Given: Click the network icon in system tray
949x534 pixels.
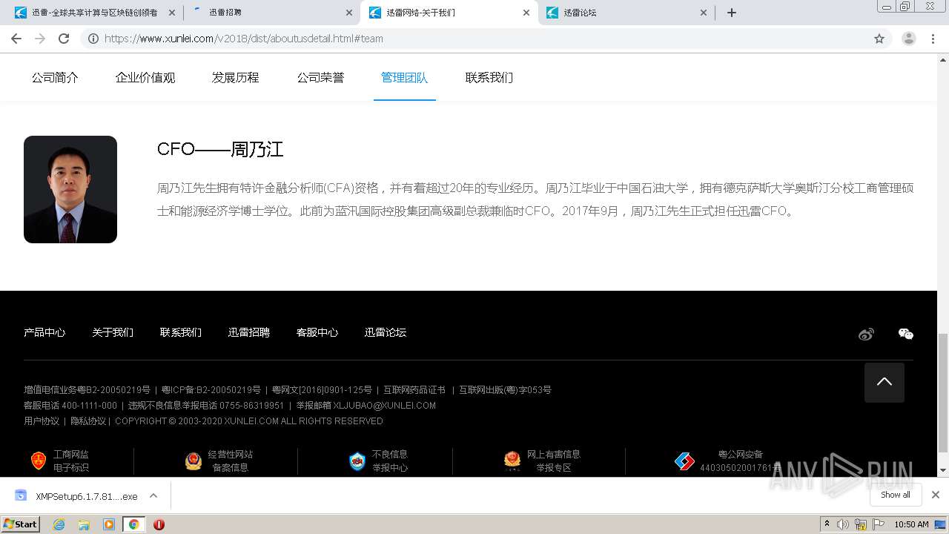Looking at the screenshot, I should tap(860, 524).
